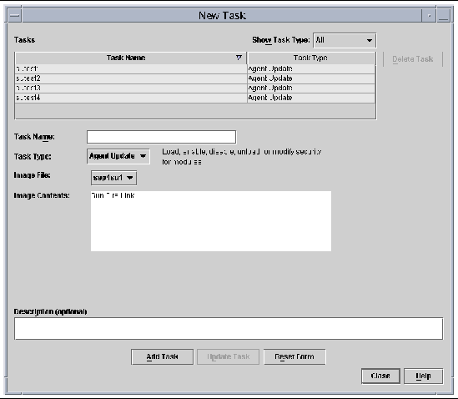Click the Reset Form button
Screen dimensions: 458x399
tap(294, 356)
